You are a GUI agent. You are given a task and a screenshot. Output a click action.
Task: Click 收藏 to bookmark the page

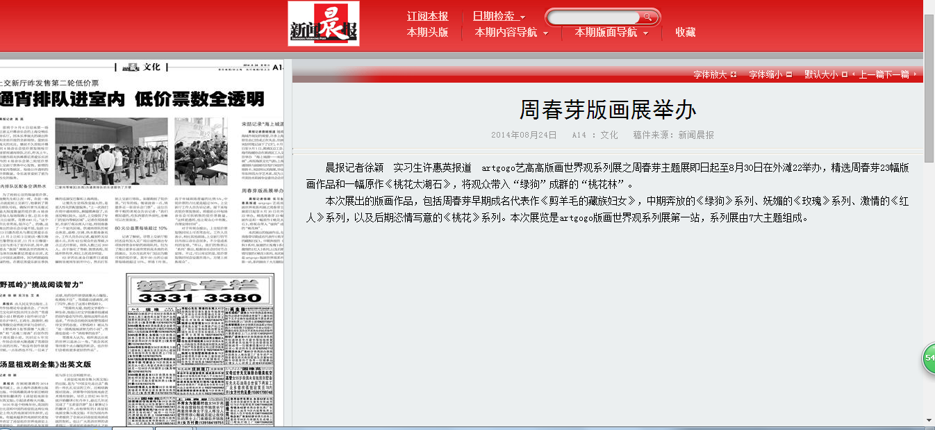pos(685,32)
